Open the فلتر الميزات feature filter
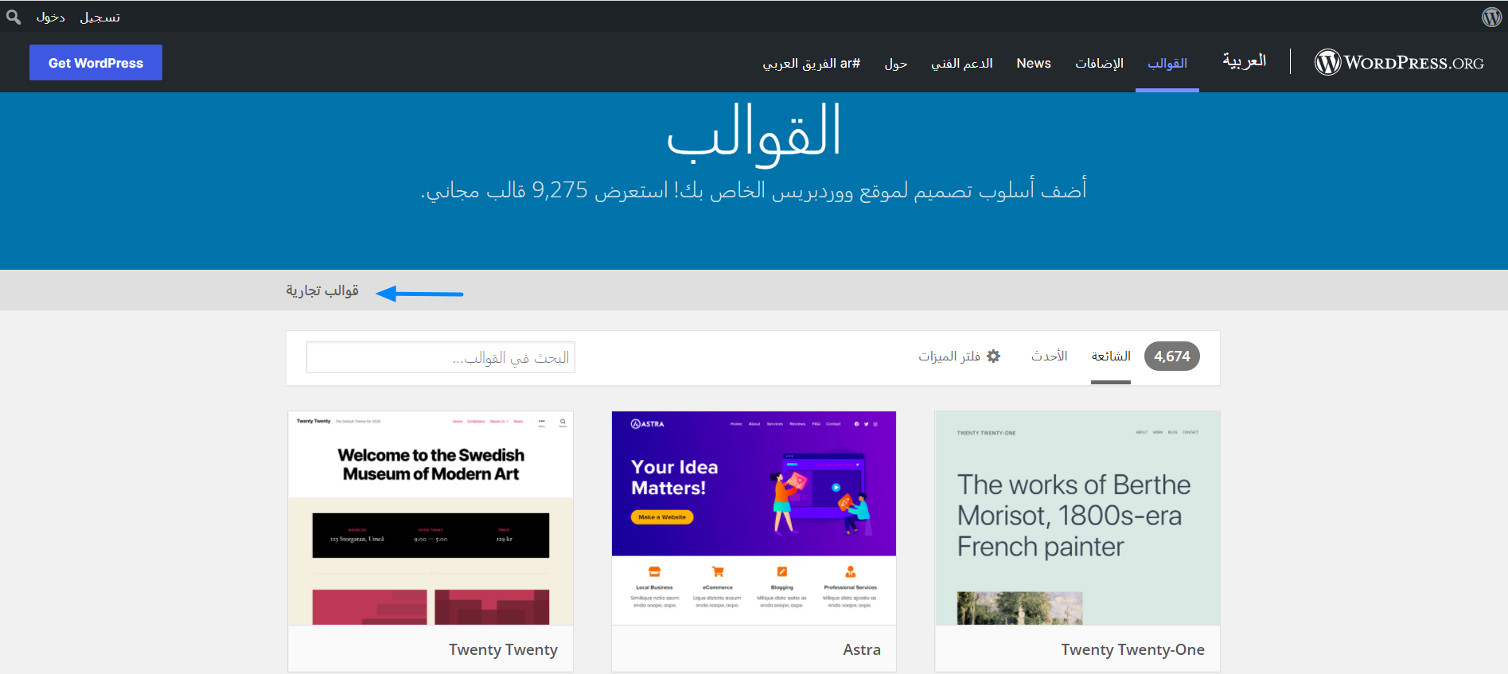The width and height of the screenshot is (1508, 674). click(959, 356)
